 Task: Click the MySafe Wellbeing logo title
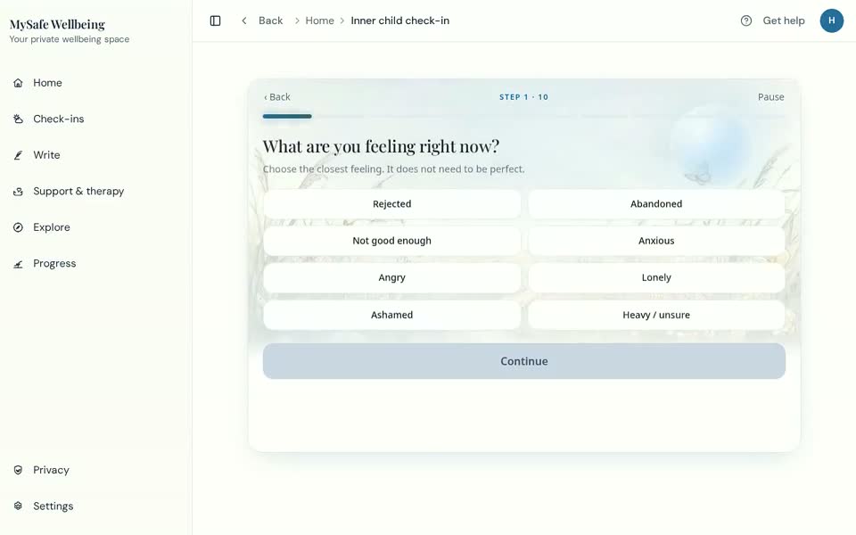[57, 25]
